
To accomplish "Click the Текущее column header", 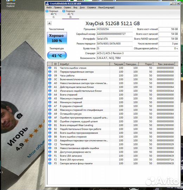I will [117, 64].
